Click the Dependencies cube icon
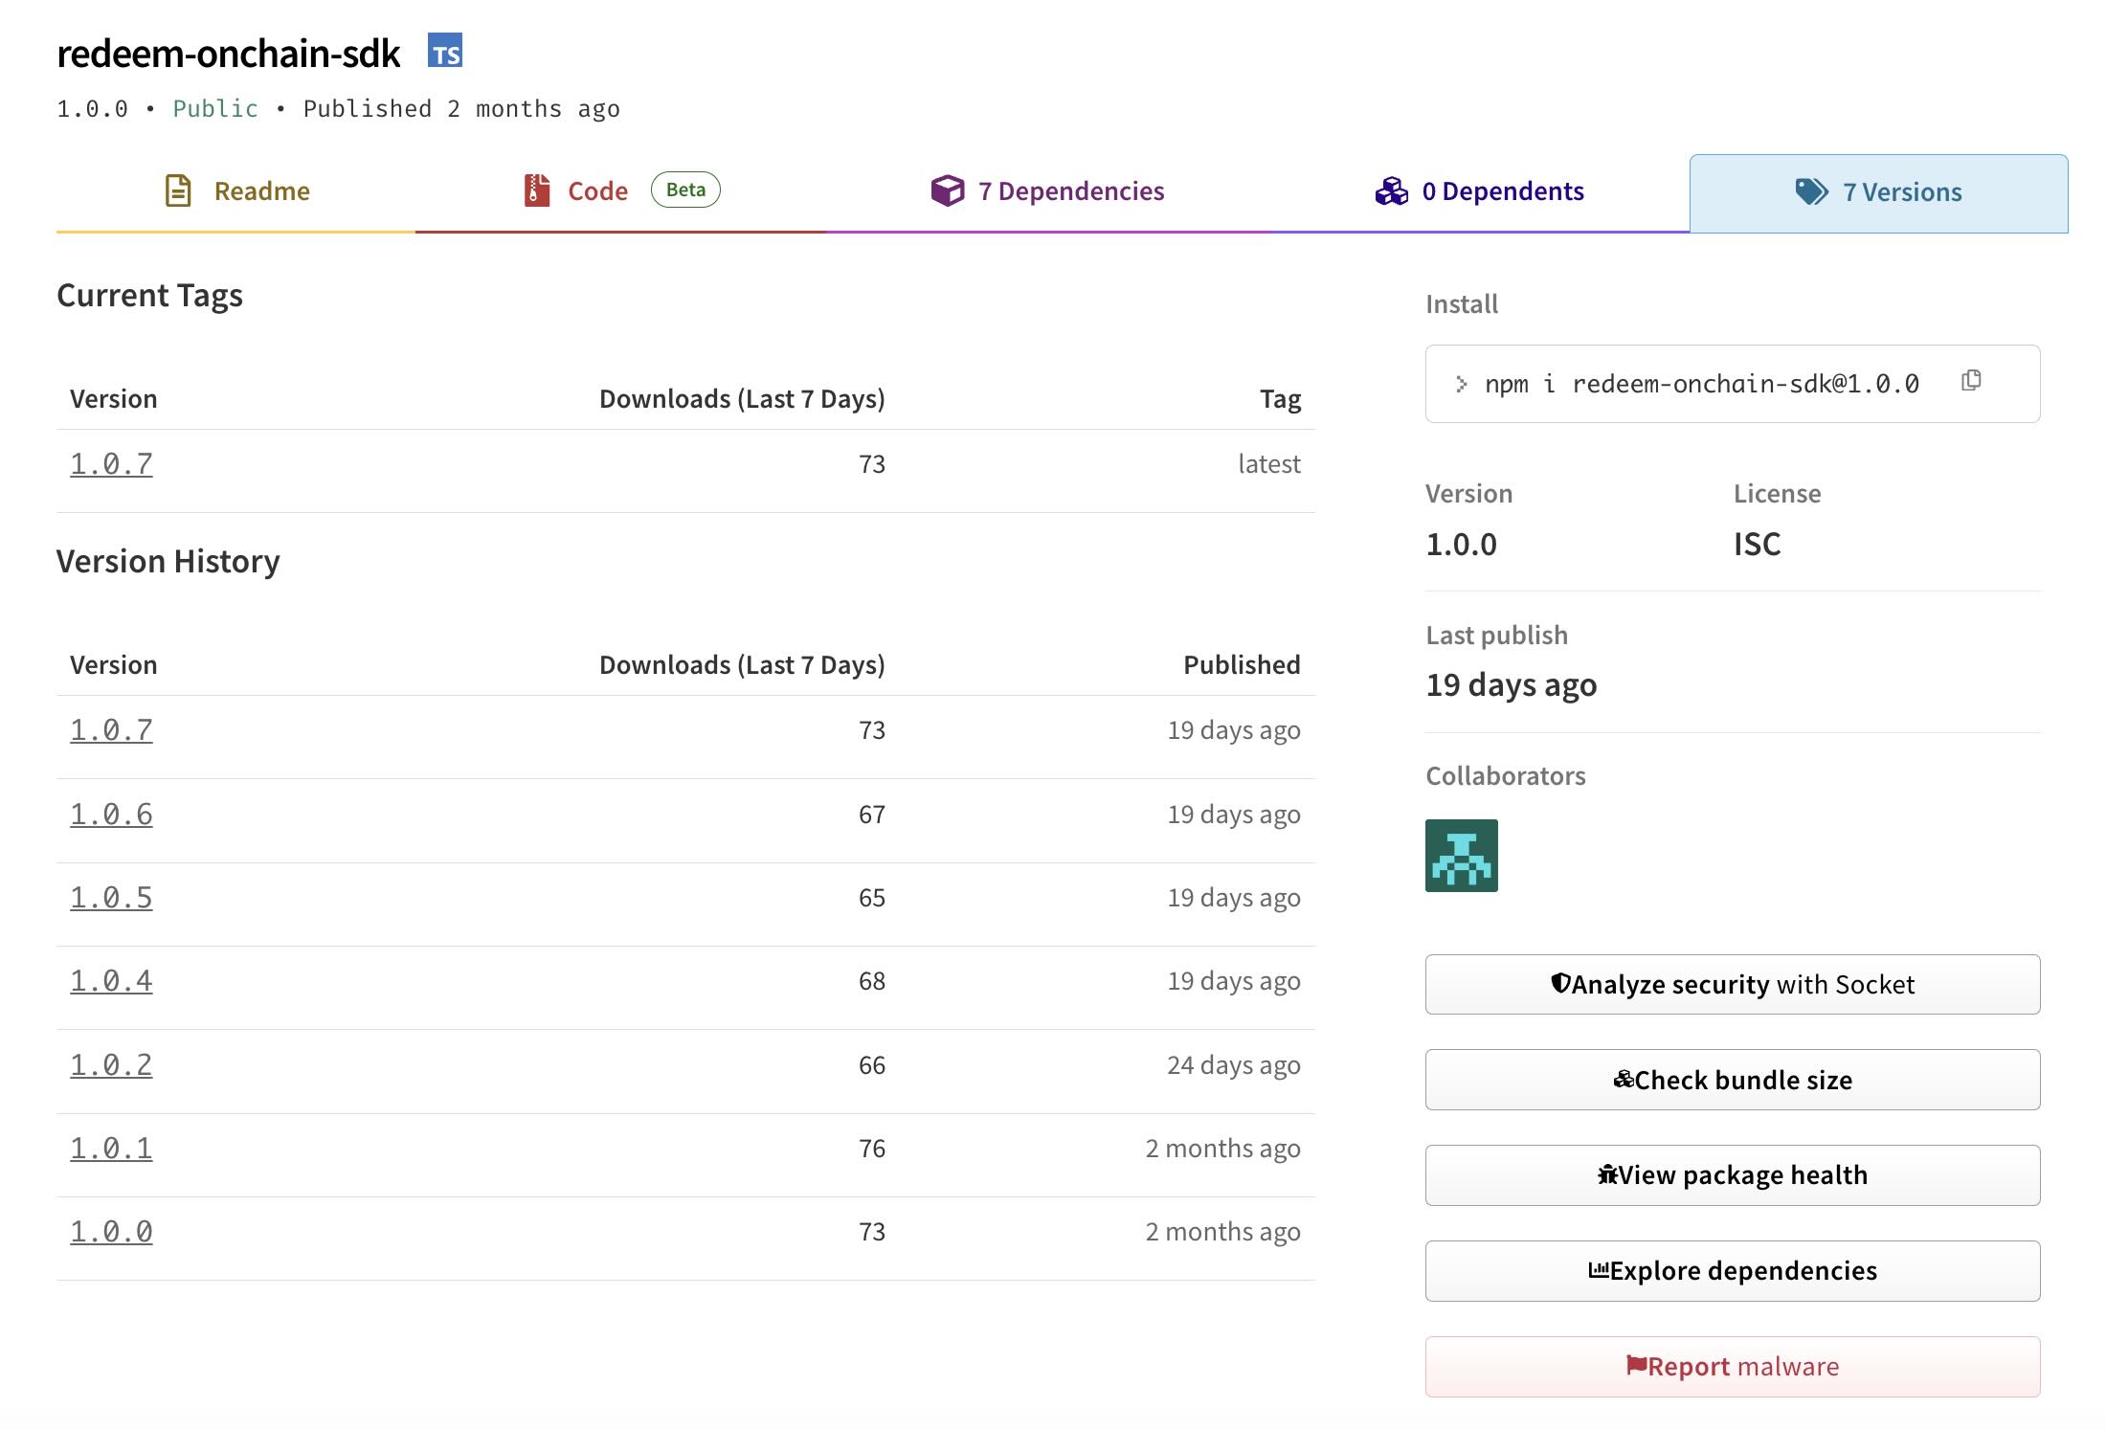The image size is (2106, 1430). 948,190
